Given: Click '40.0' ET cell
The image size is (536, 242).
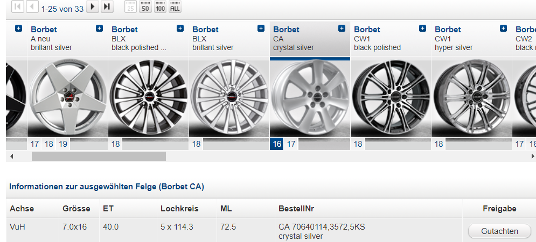Looking at the screenshot, I should 111,227.
